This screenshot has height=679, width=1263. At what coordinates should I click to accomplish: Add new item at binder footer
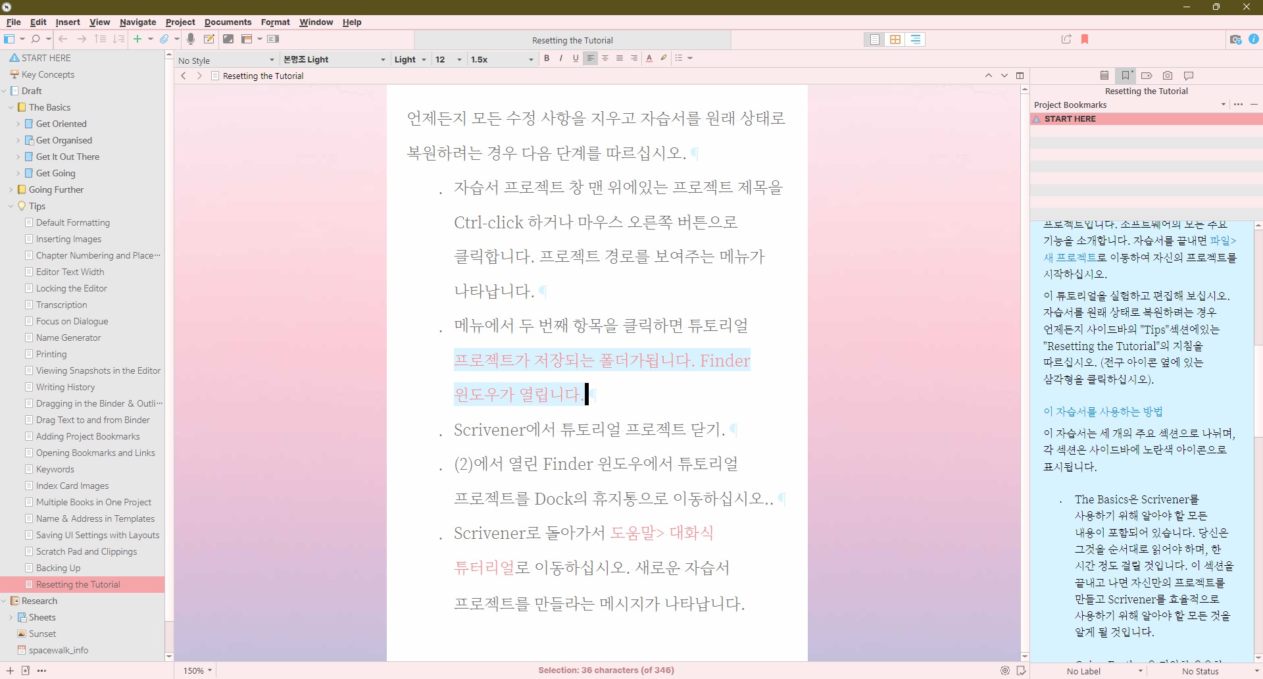click(10, 670)
